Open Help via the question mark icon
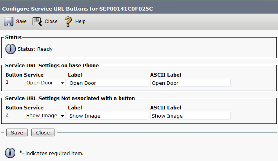The width and height of the screenshot is (278, 161). [x=68, y=21]
